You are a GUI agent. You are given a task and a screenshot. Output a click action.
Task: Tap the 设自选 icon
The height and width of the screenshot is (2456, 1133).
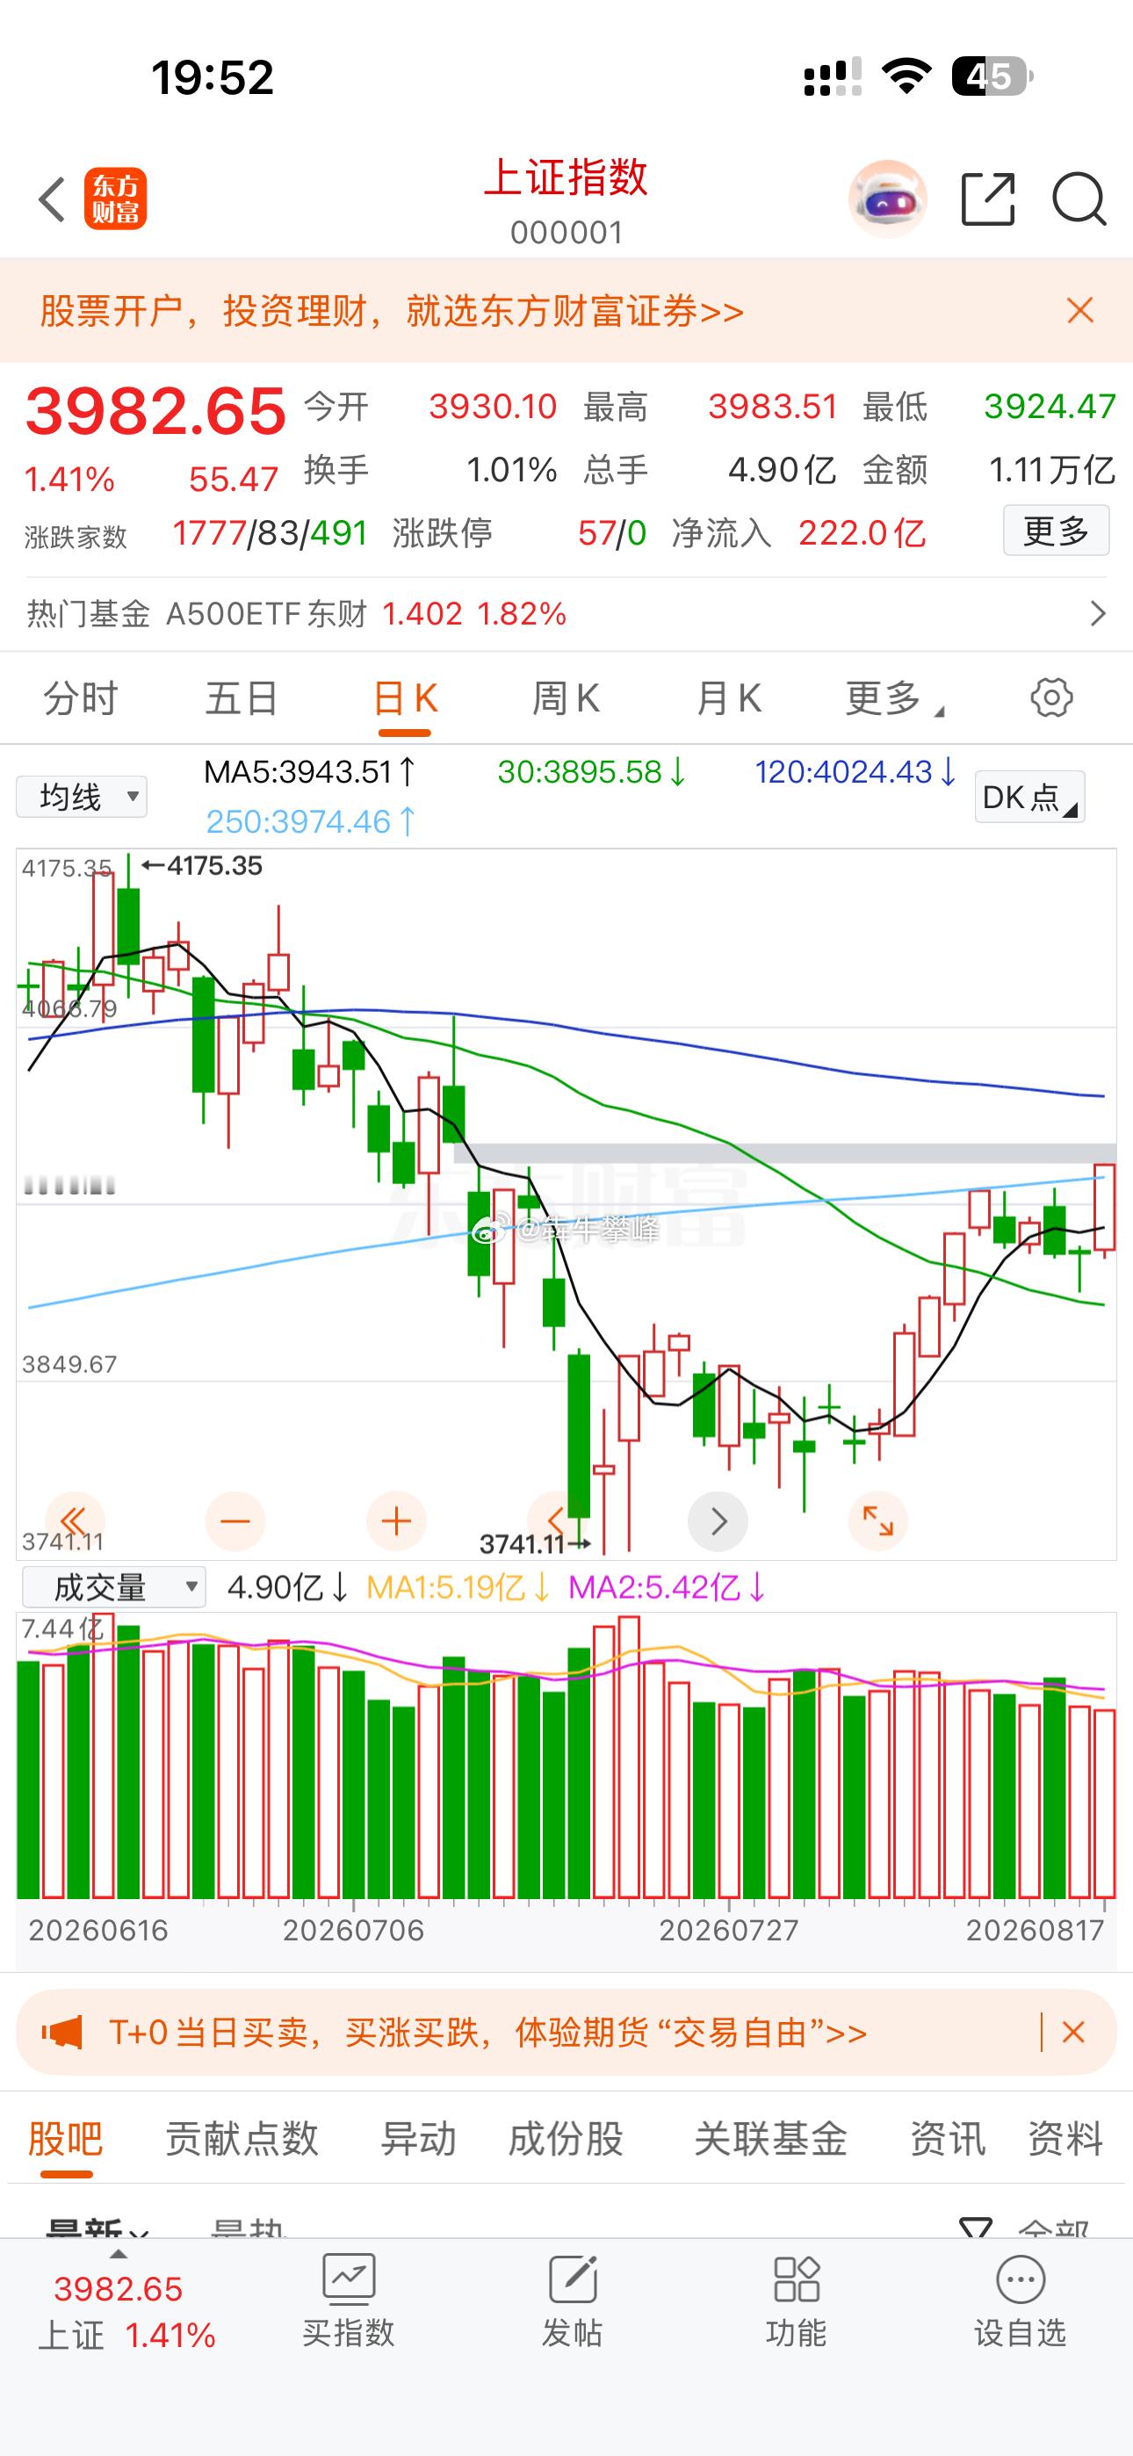[1020, 2301]
